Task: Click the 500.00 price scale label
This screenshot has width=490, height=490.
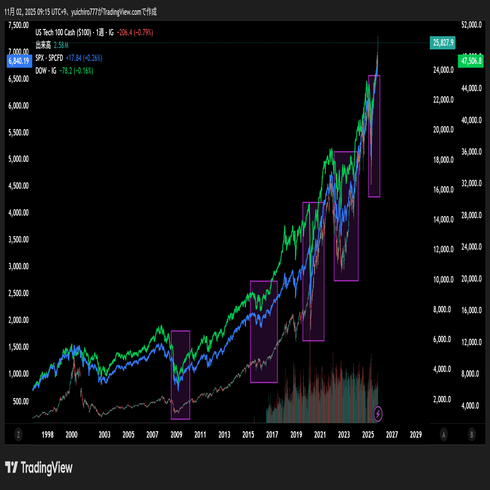Action: (20, 401)
